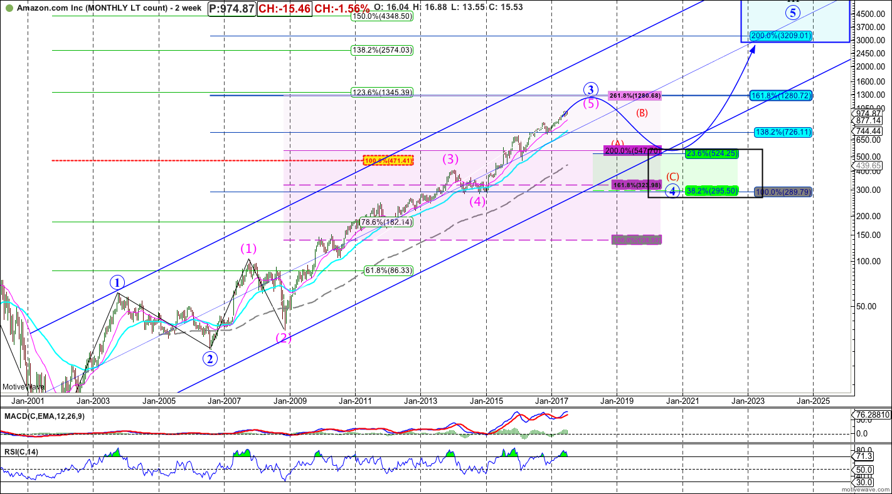892x494 pixels.
Task: Click the blue circled wave 2 marker
Action: (210, 359)
